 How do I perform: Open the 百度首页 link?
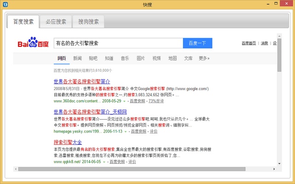coord(249,43)
